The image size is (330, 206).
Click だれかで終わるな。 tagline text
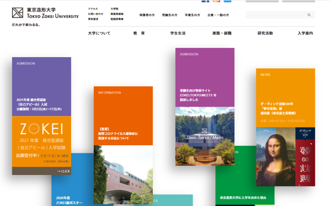[x=26, y=25]
